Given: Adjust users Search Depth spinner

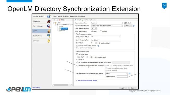Looking at the screenshot, I should 96,43.
